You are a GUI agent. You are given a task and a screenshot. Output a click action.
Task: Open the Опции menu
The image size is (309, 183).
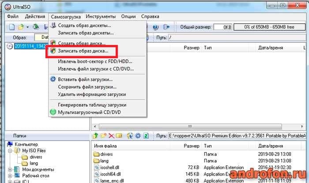pyautogui.click(x=128, y=16)
